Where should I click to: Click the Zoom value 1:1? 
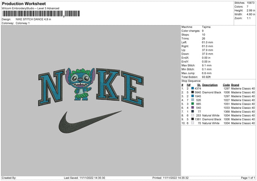click(x=248, y=18)
